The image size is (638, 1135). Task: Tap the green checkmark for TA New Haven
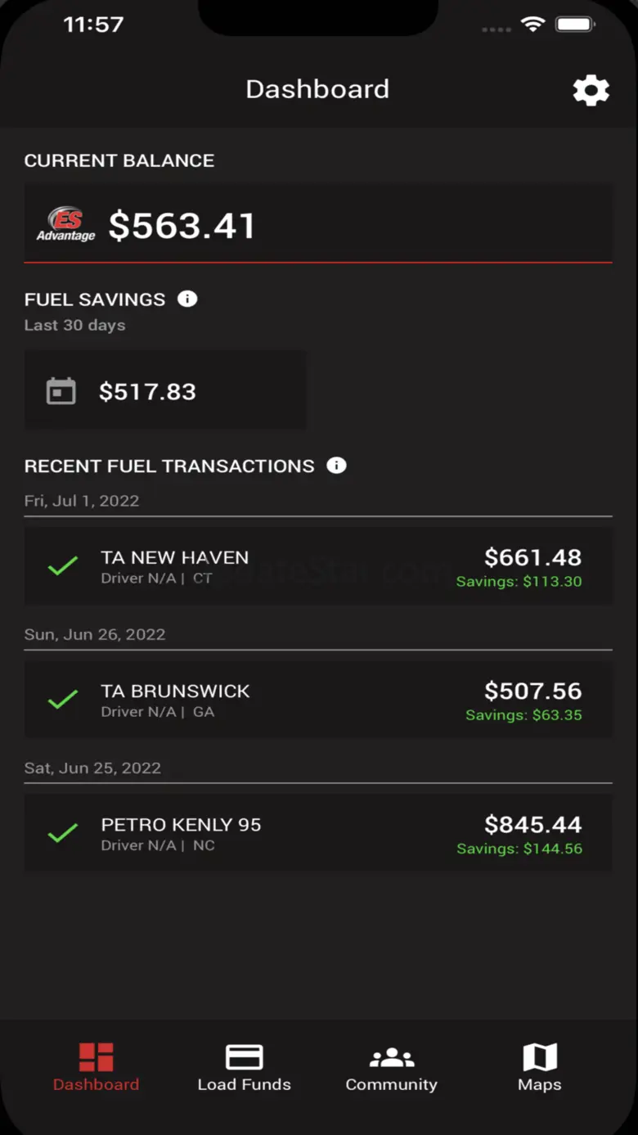[x=63, y=566]
